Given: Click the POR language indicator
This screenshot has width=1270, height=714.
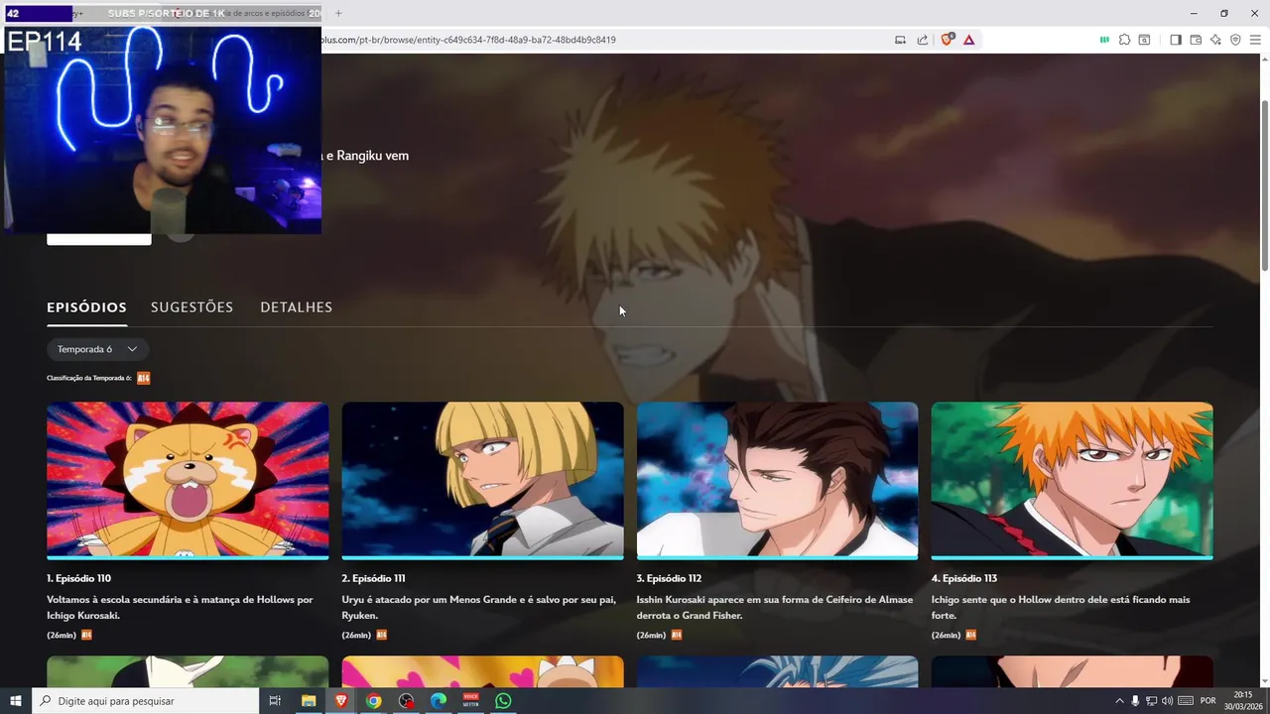Looking at the screenshot, I should tap(1207, 701).
